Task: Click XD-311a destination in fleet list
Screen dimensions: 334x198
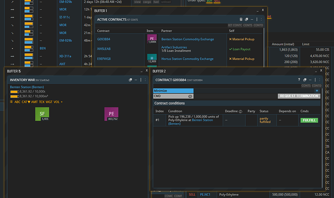Action: [x=65, y=56]
